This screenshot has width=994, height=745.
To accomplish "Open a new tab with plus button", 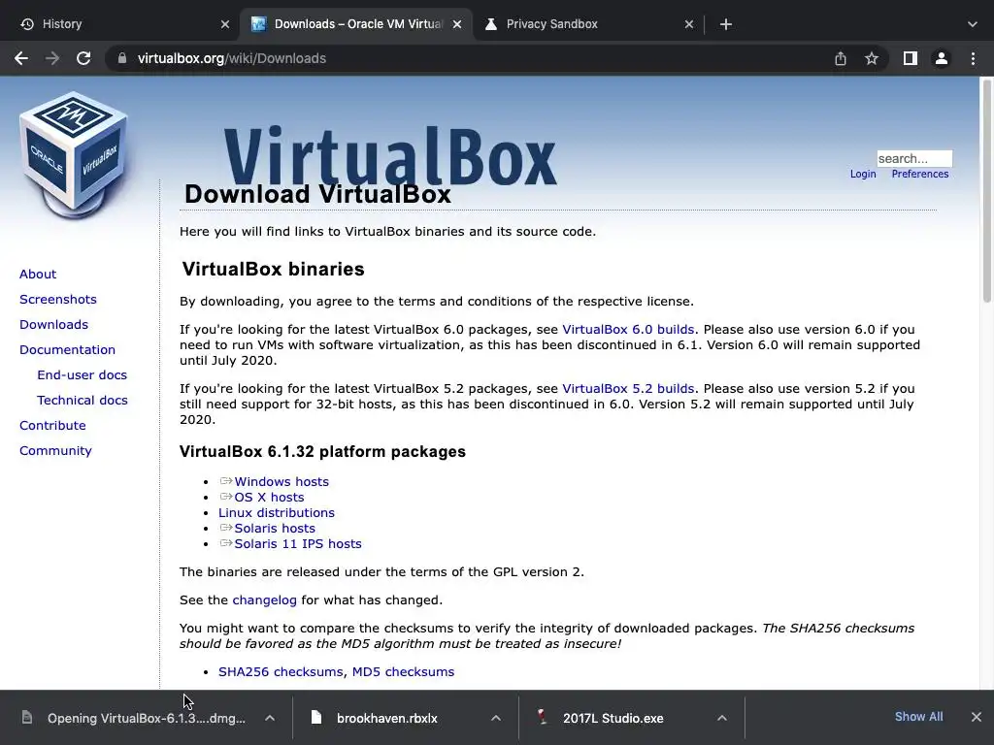I will coord(726,24).
